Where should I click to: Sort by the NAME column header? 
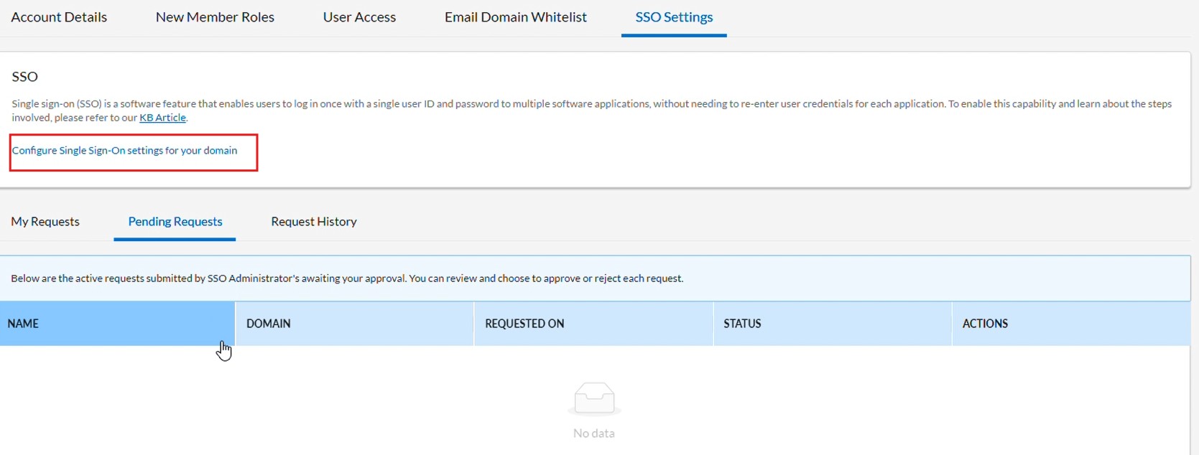coord(23,324)
